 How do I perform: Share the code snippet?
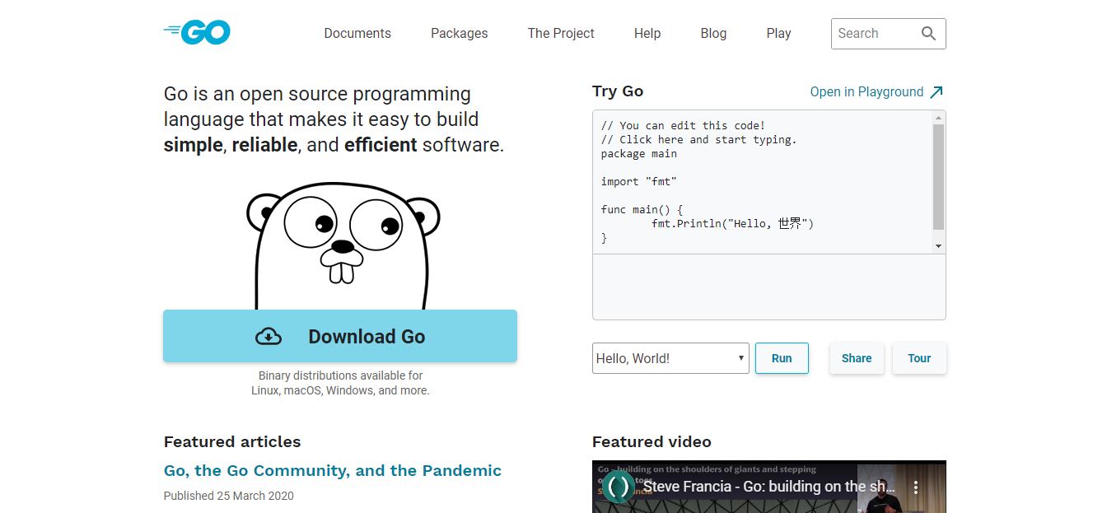tap(857, 358)
